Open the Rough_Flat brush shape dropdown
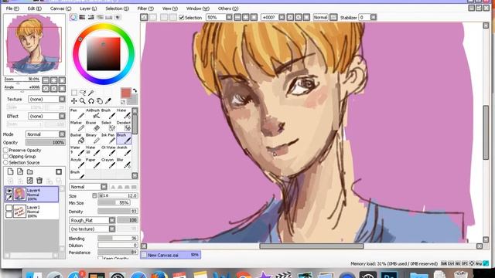495x278 pixels. (x=112, y=220)
